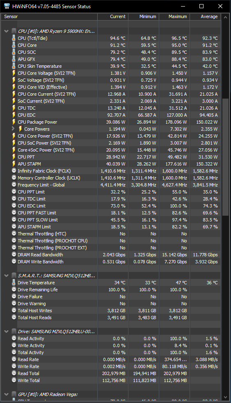Viewport: 231px width, 403px height.
Task: Click the scrollbar down arrow
Action: click(225, 397)
